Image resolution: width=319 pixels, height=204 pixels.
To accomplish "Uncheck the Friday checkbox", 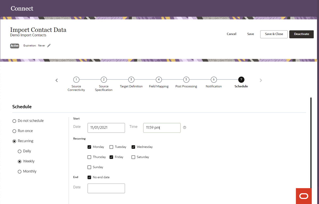I will click(x=111, y=157).
